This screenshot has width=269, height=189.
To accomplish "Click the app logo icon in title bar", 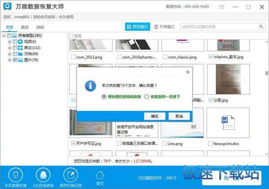I will coord(7,6).
